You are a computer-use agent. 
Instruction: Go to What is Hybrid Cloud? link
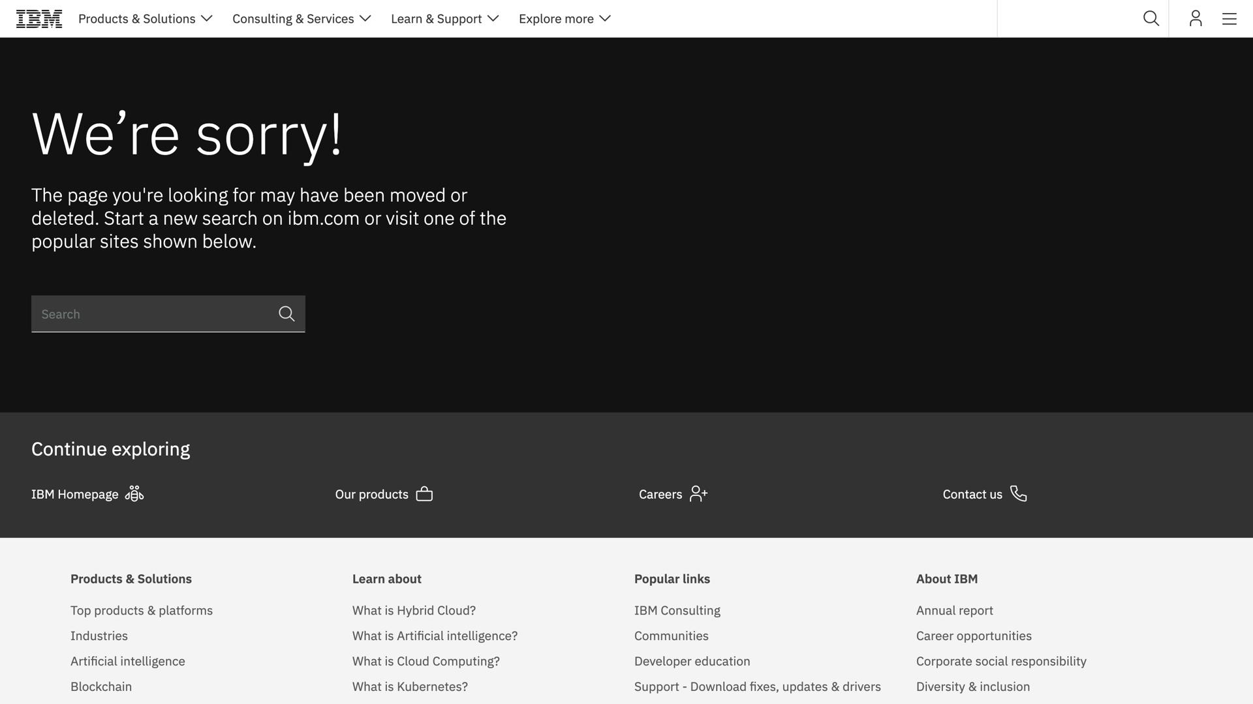point(414,611)
